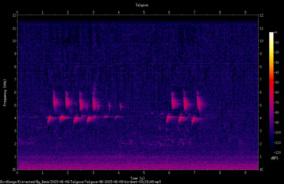Click the Talgoxe spectrogram title
The width and height of the screenshot is (284, 184).
tap(142, 5)
